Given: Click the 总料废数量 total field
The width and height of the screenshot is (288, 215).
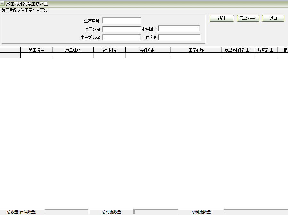Looking at the screenshot, I should (x=255, y=211).
